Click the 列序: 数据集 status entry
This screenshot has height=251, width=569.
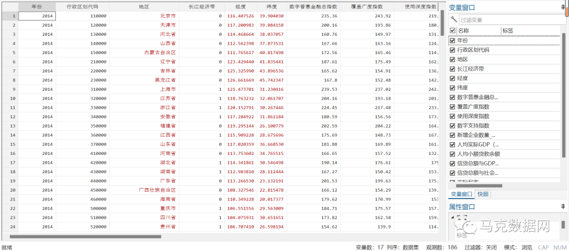[x=403, y=247]
